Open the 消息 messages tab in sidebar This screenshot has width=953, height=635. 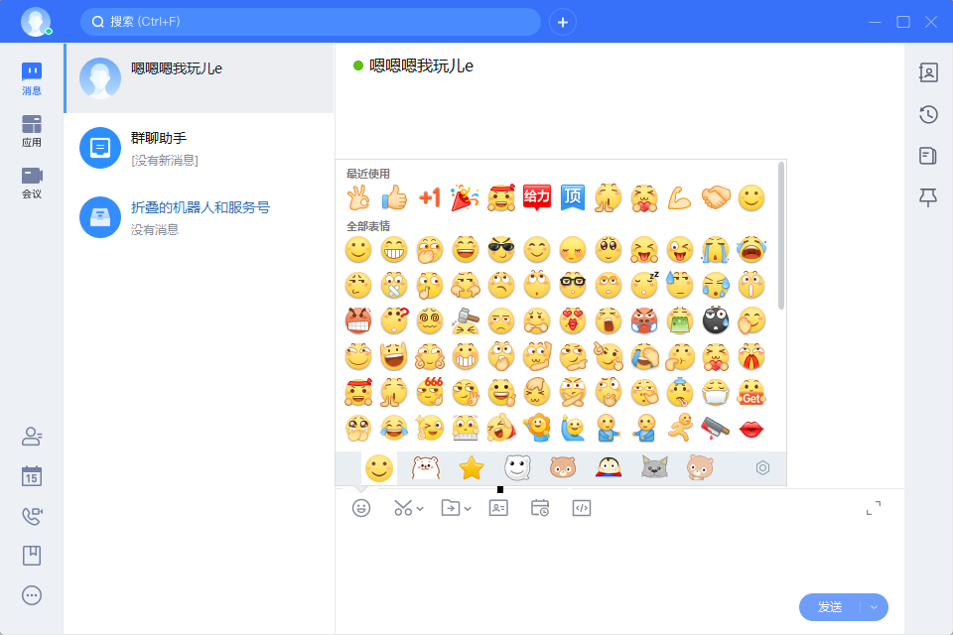pyautogui.click(x=32, y=79)
